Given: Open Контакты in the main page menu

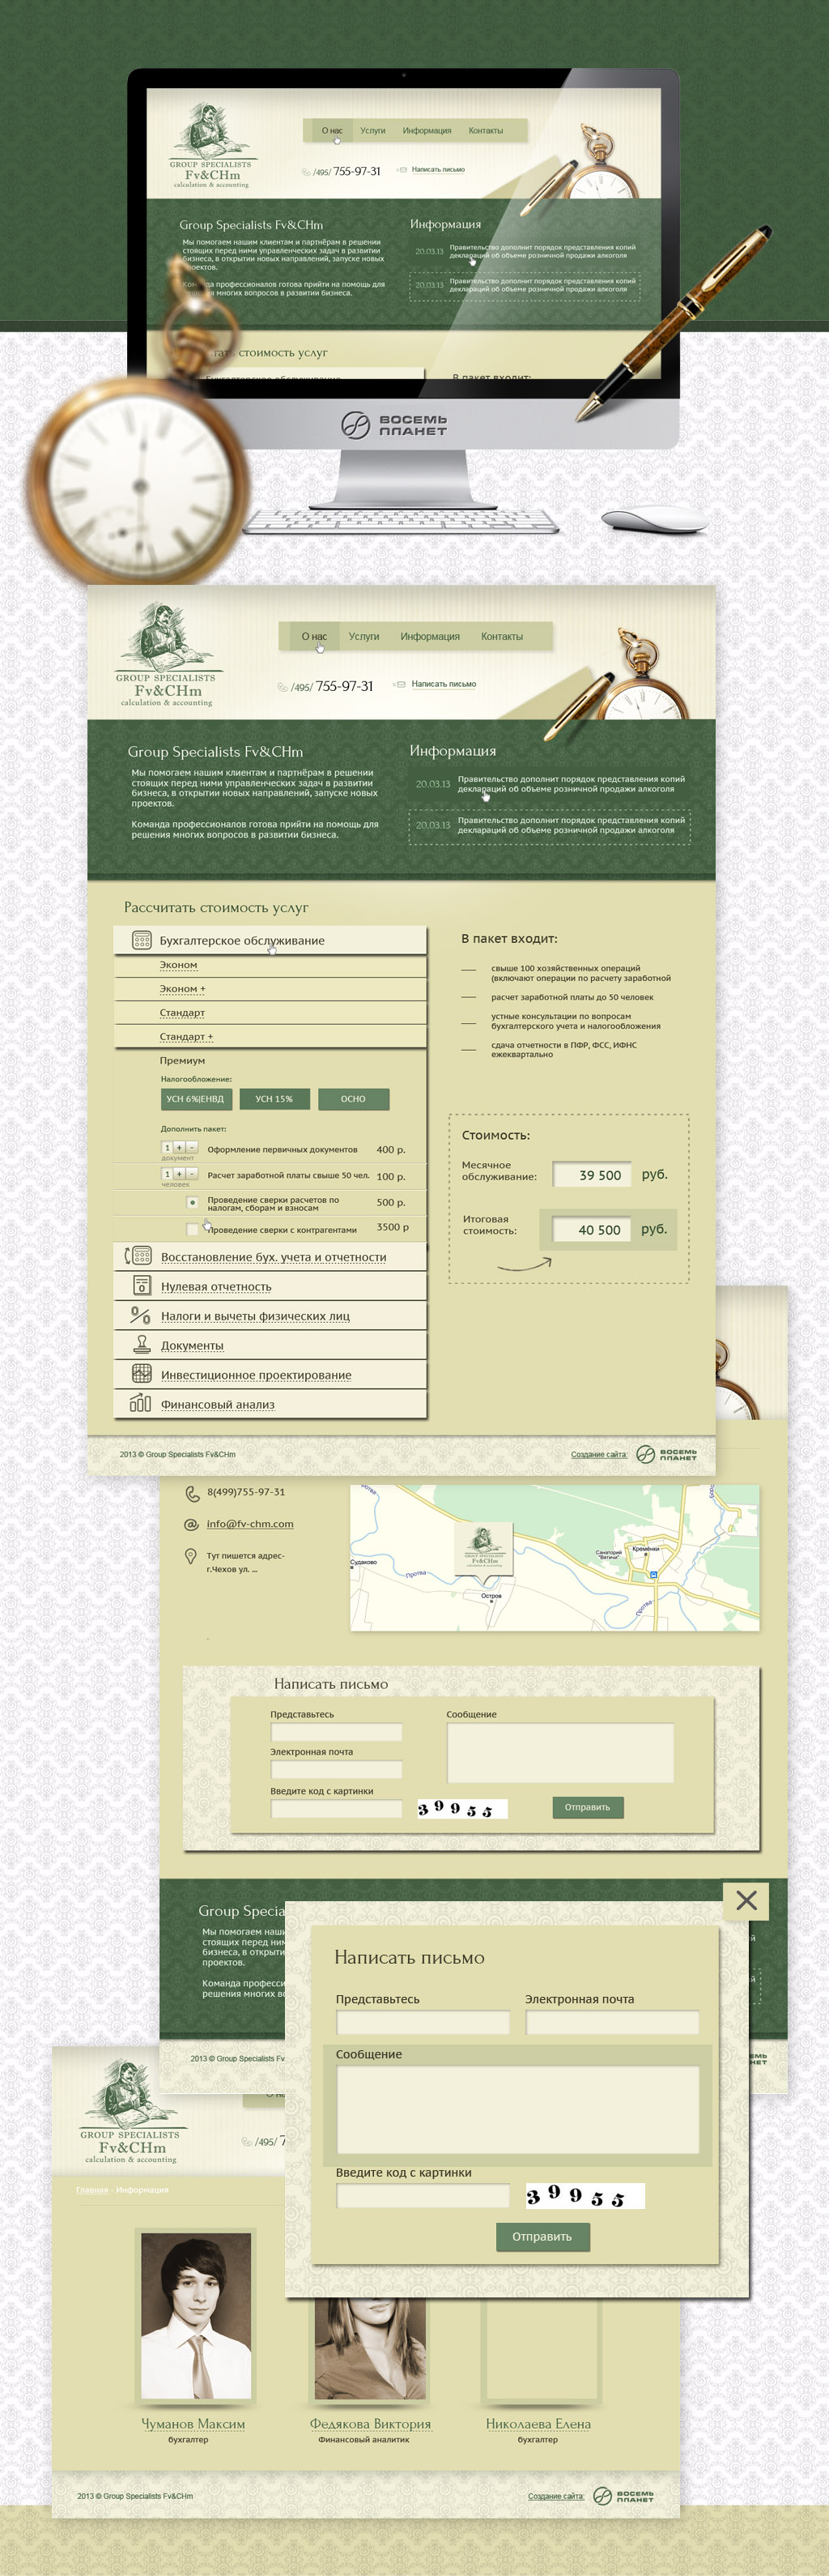Looking at the screenshot, I should point(501,636).
